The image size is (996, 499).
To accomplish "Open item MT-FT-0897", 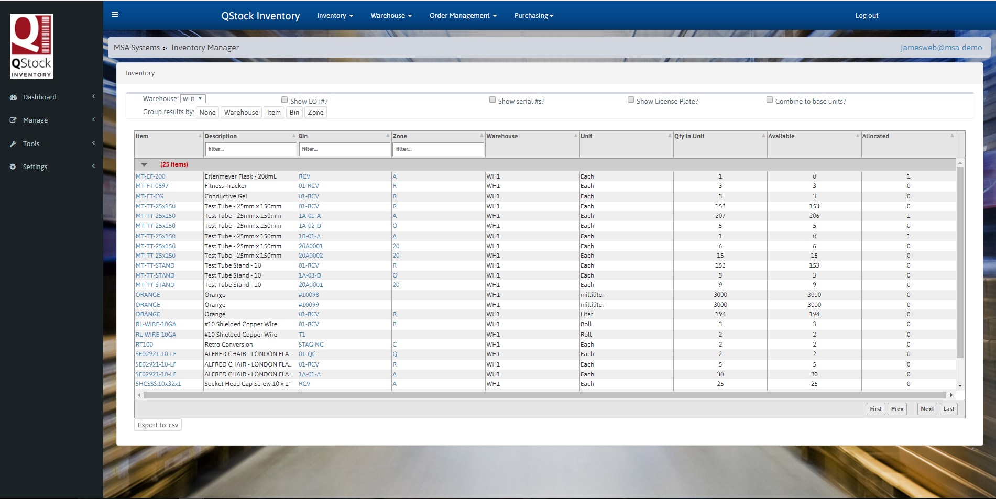I will [152, 186].
